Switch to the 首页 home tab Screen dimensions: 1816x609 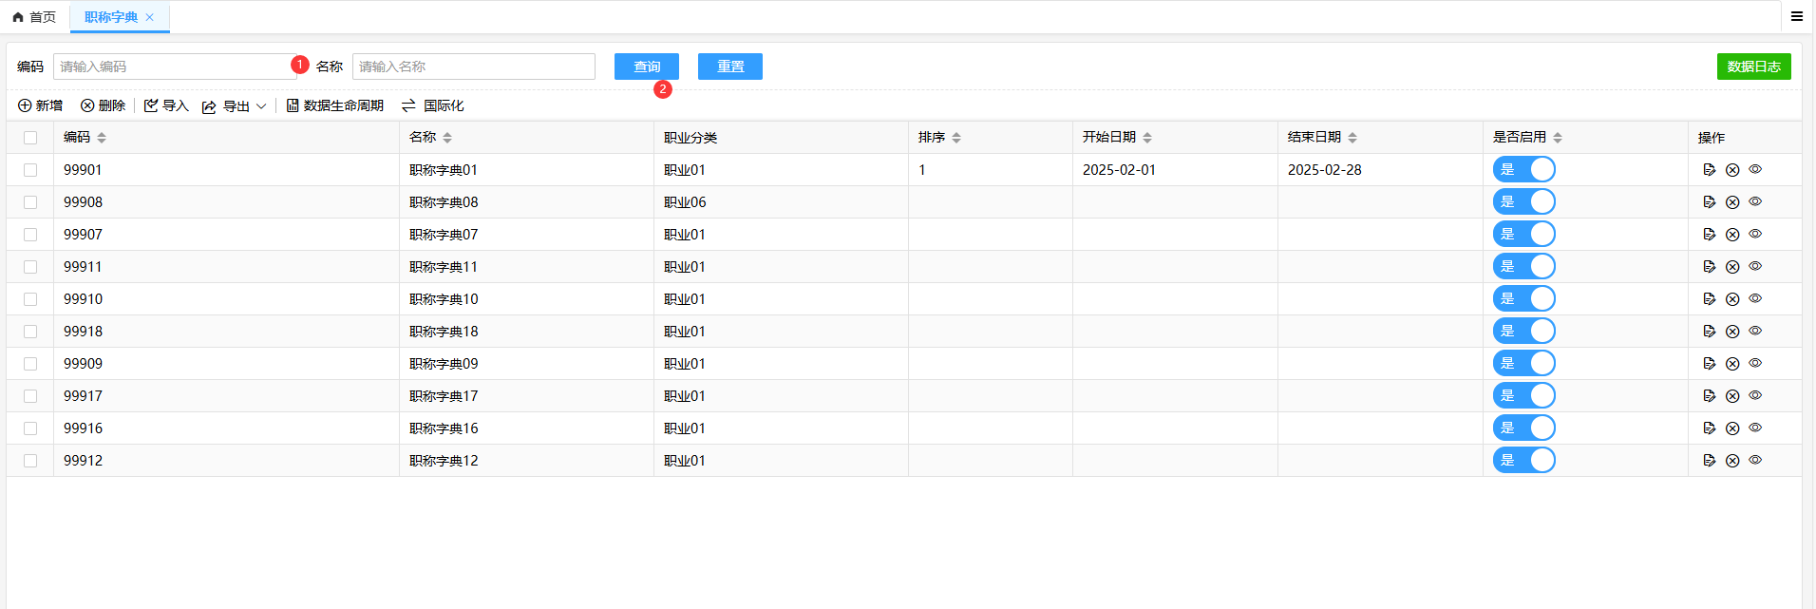(34, 17)
